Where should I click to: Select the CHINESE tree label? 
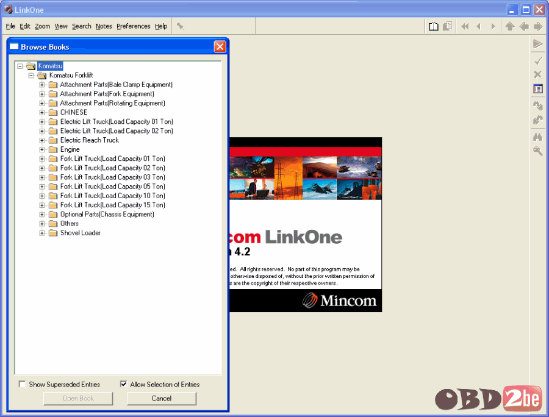[74, 112]
